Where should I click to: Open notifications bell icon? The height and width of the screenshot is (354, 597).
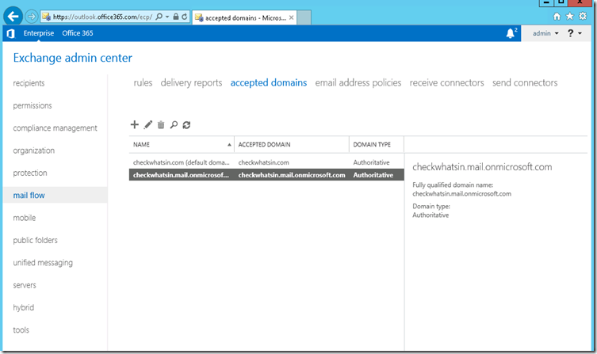(511, 33)
